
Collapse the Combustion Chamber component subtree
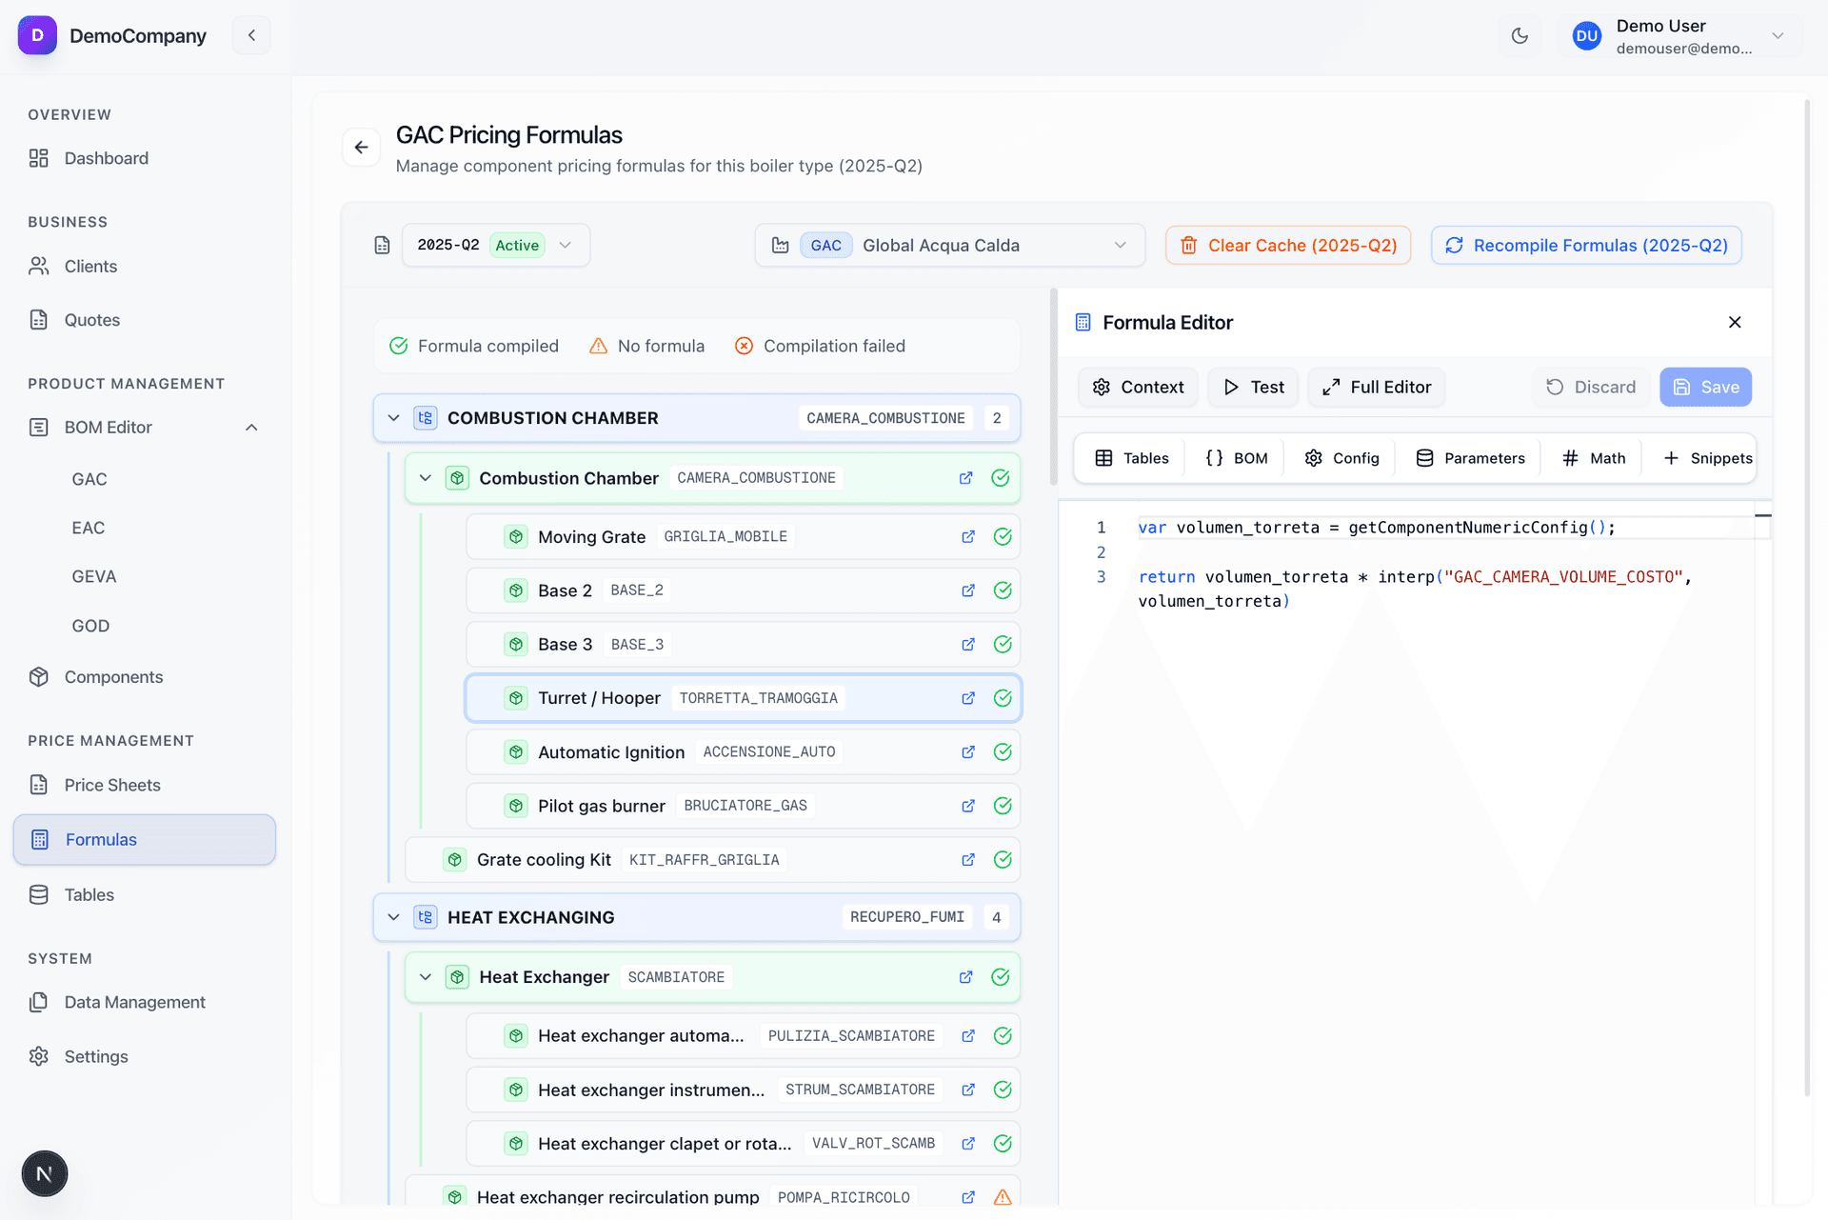tap(426, 478)
